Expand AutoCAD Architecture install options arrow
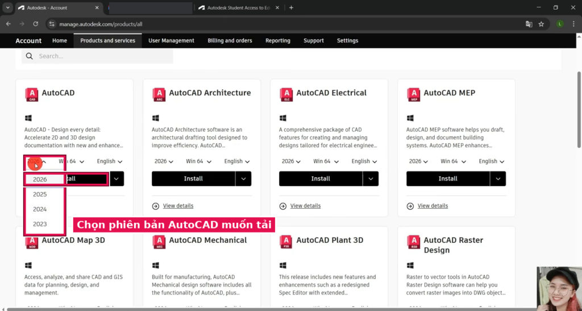The height and width of the screenshot is (311, 582). pos(243,179)
